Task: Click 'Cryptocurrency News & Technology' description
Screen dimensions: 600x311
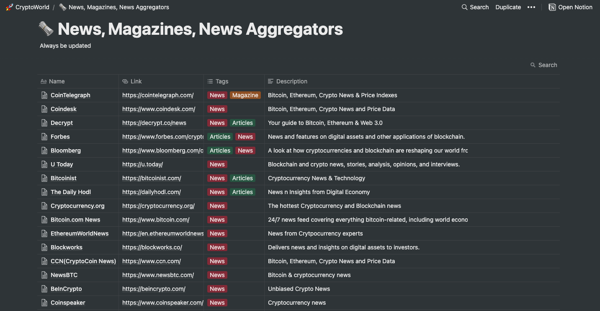Action: [317, 178]
